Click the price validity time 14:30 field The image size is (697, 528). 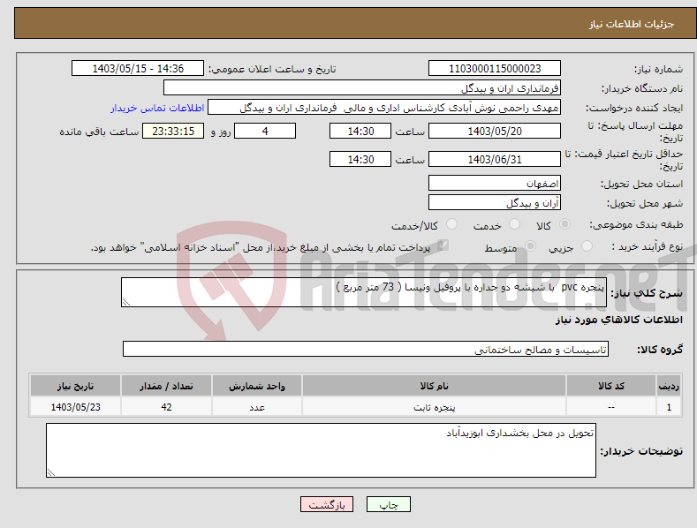point(360,159)
